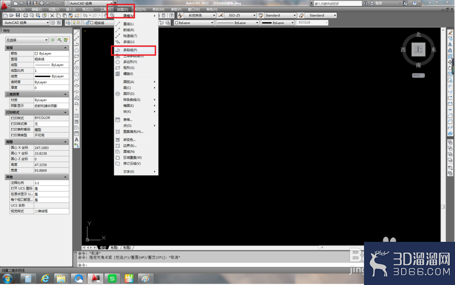Image resolution: width=455 pixels, height=285 pixels.
Task: Click the Text Style icon beside 长仿宋体
Action: (x=180, y=15)
